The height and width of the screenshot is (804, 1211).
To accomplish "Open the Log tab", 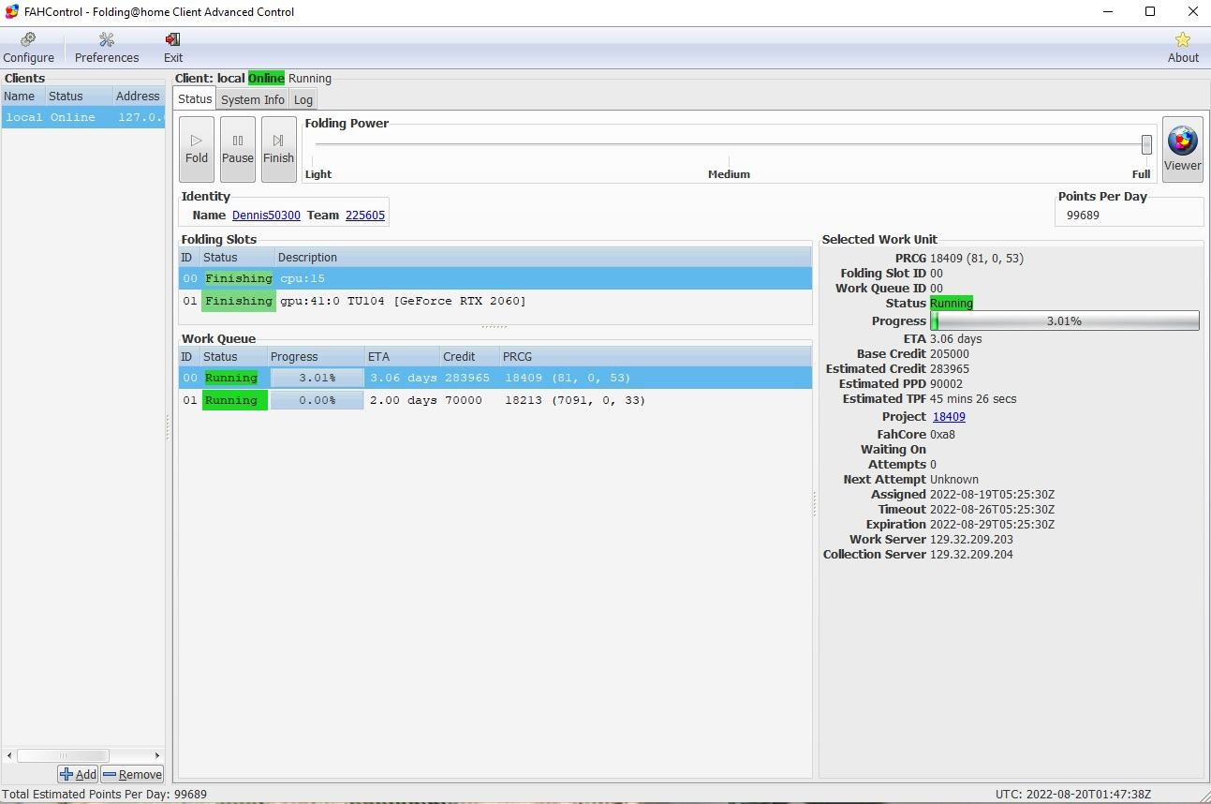I will [x=303, y=99].
